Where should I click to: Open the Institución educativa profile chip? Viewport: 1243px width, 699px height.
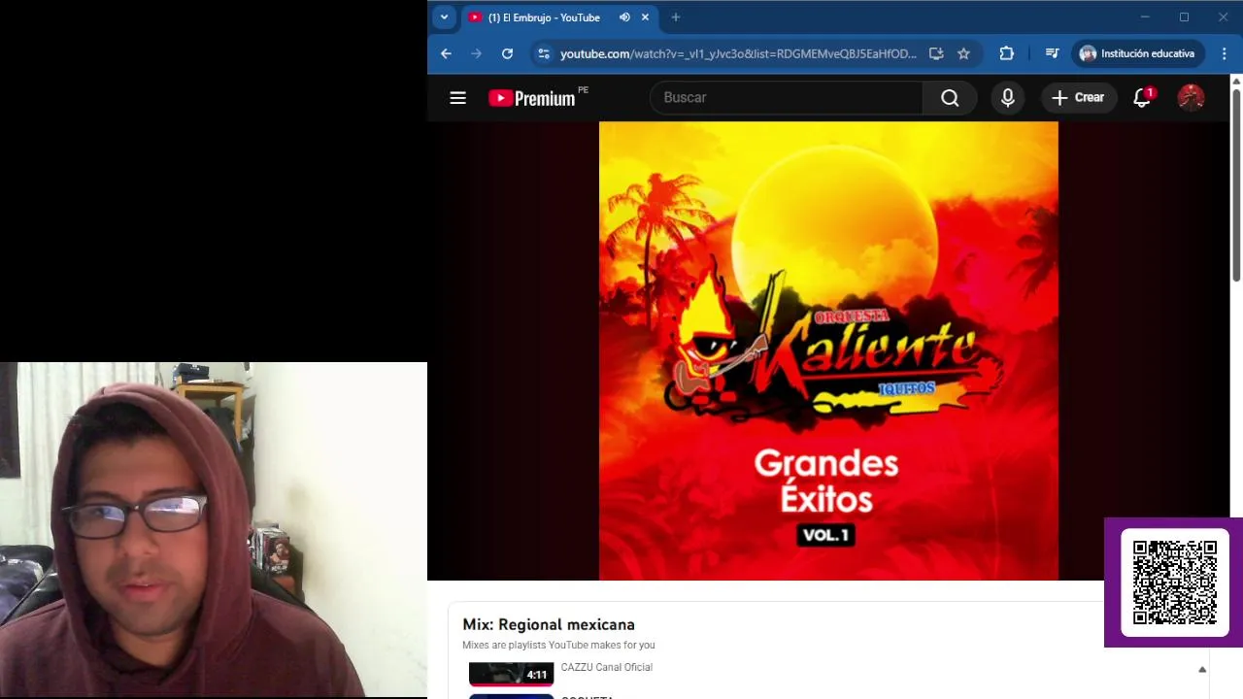(1137, 53)
